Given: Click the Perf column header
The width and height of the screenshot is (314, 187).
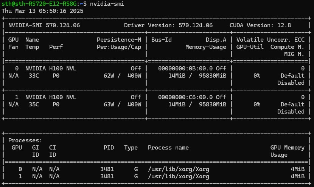Looking at the screenshot, I should coord(56,47).
